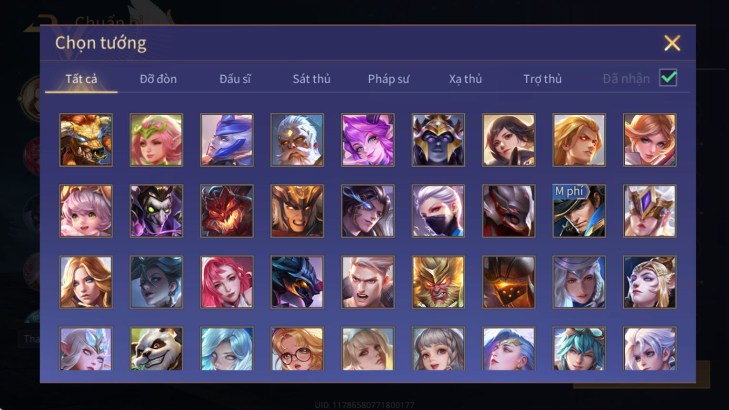The image size is (729, 410).
Task: Choose the panda hero portrait
Action: pos(156,349)
